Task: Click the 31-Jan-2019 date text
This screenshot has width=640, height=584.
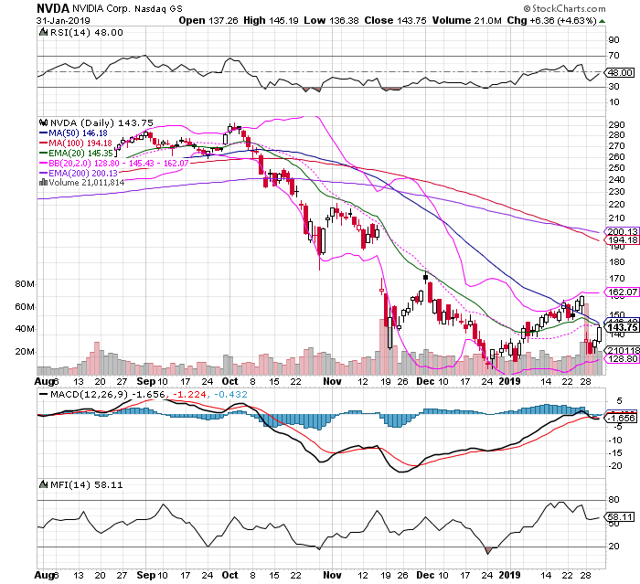Action: (63, 20)
